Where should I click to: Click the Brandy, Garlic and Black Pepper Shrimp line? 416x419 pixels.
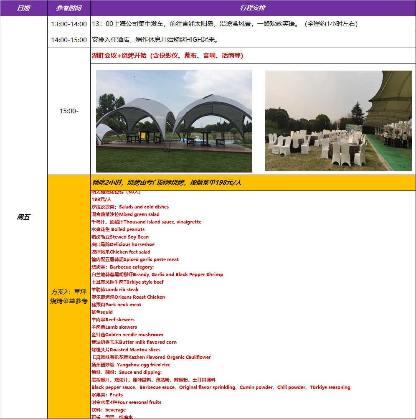(x=157, y=274)
